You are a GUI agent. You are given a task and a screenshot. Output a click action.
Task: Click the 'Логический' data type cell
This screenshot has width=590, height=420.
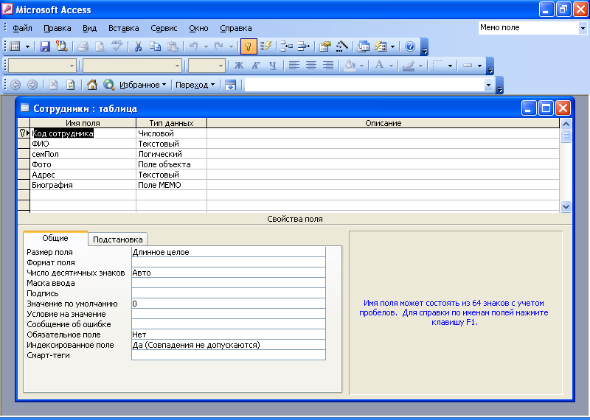pos(171,154)
